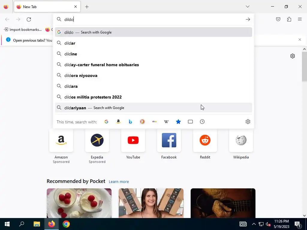This screenshot has height=230, width=307.
Task: Reload the current page
Action: click(x=29, y=19)
